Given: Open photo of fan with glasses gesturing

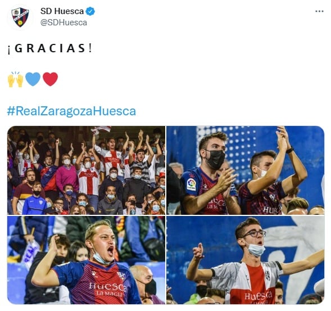Looking at the screenshot, I should coord(245,260).
